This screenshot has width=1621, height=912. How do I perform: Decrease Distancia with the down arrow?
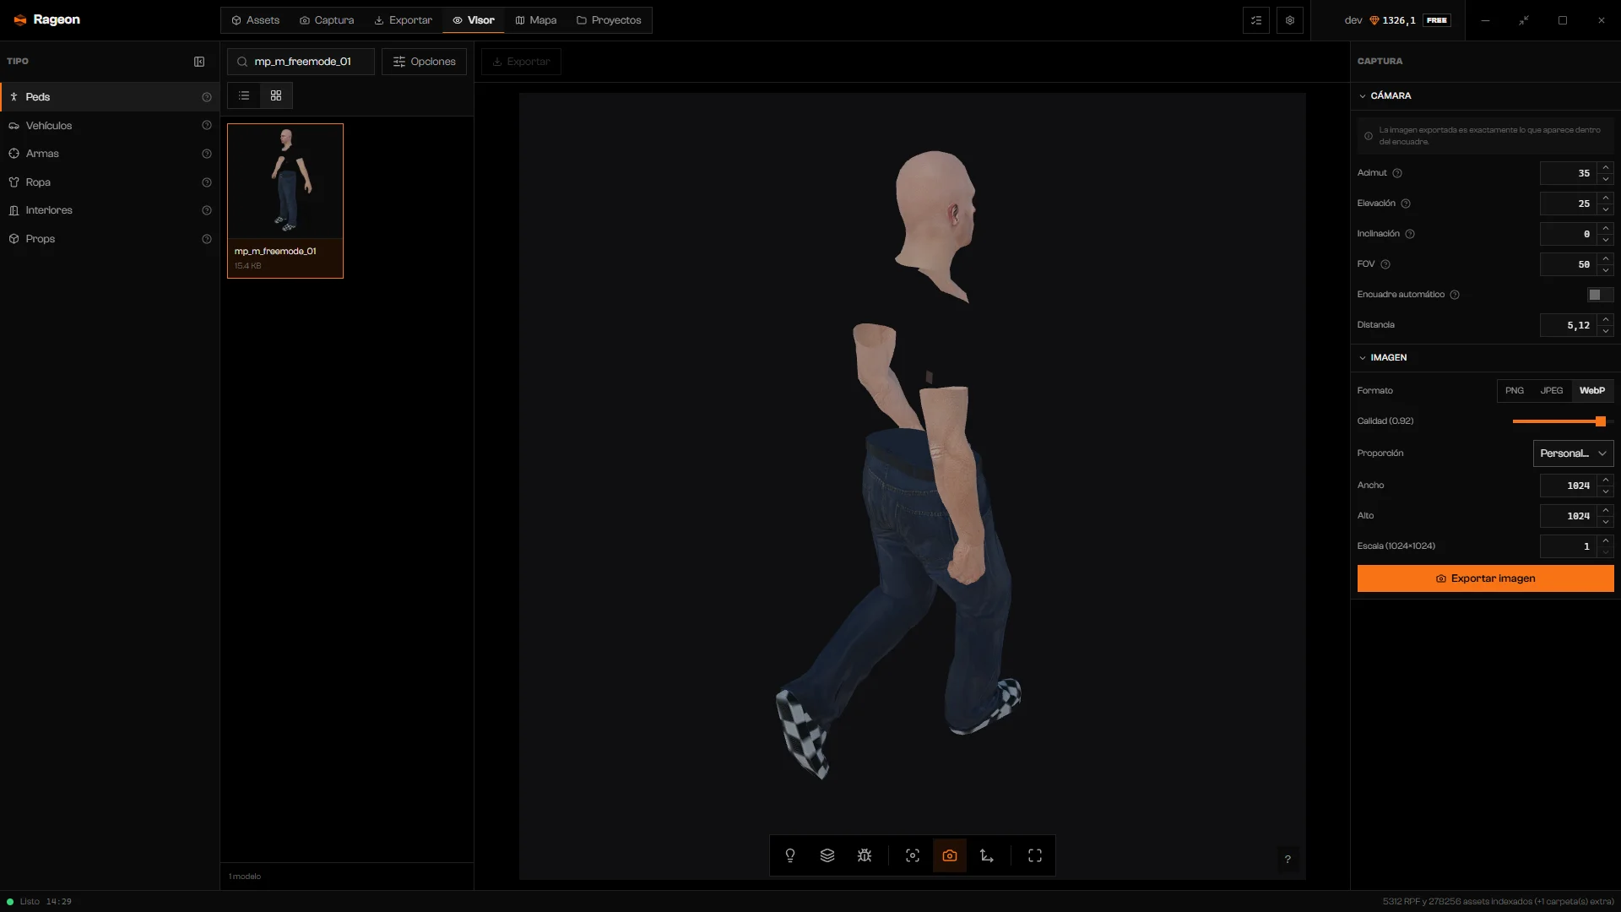[x=1606, y=331]
